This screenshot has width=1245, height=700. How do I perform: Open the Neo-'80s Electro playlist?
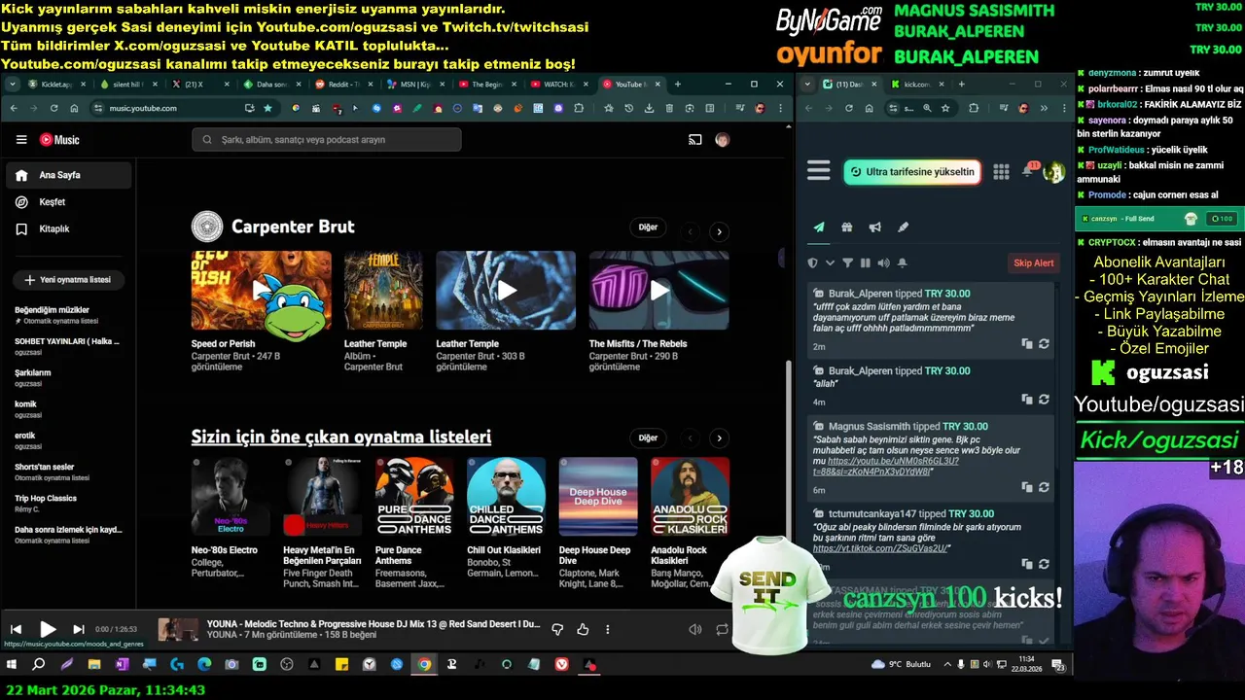(x=231, y=497)
